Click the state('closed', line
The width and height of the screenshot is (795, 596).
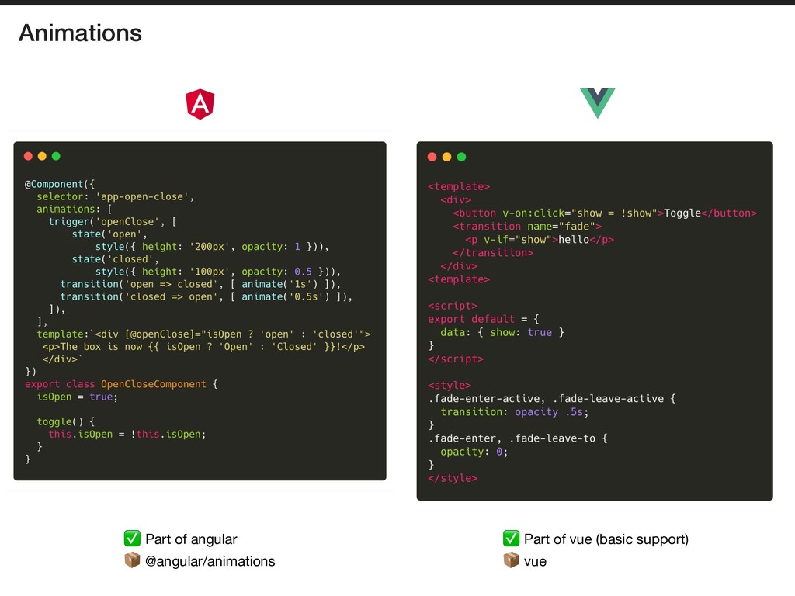pyautogui.click(x=115, y=259)
